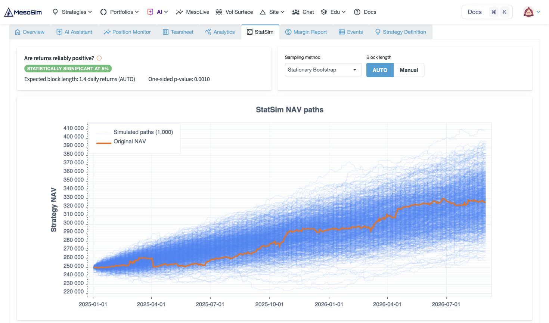Screen dimensions: 549x323
Task: Click the Strategies lightbulb icon
Action: click(x=55, y=12)
